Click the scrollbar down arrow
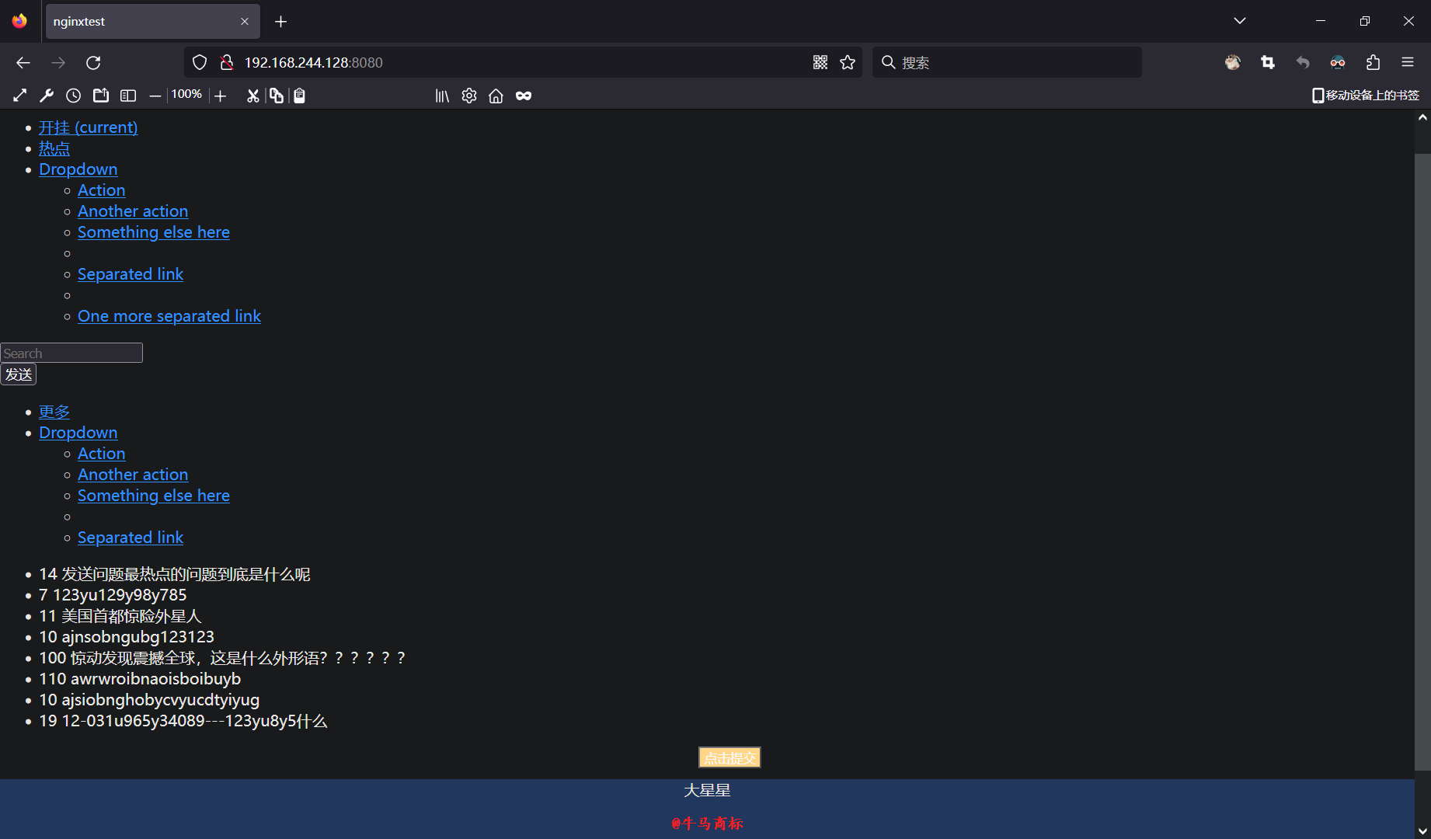Viewport: 1431px width, 839px height. click(1422, 830)
